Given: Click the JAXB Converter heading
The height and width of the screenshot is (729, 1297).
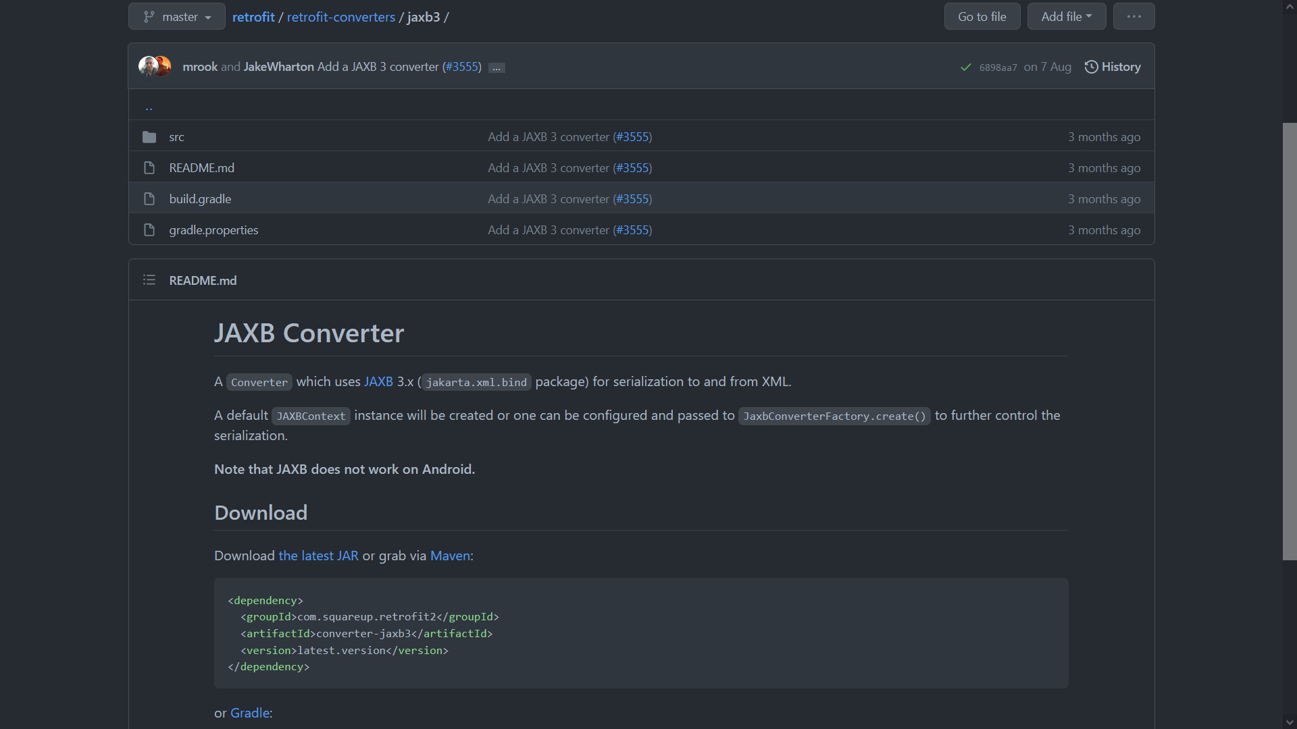Looking at the screenshot, I should 309,333.
